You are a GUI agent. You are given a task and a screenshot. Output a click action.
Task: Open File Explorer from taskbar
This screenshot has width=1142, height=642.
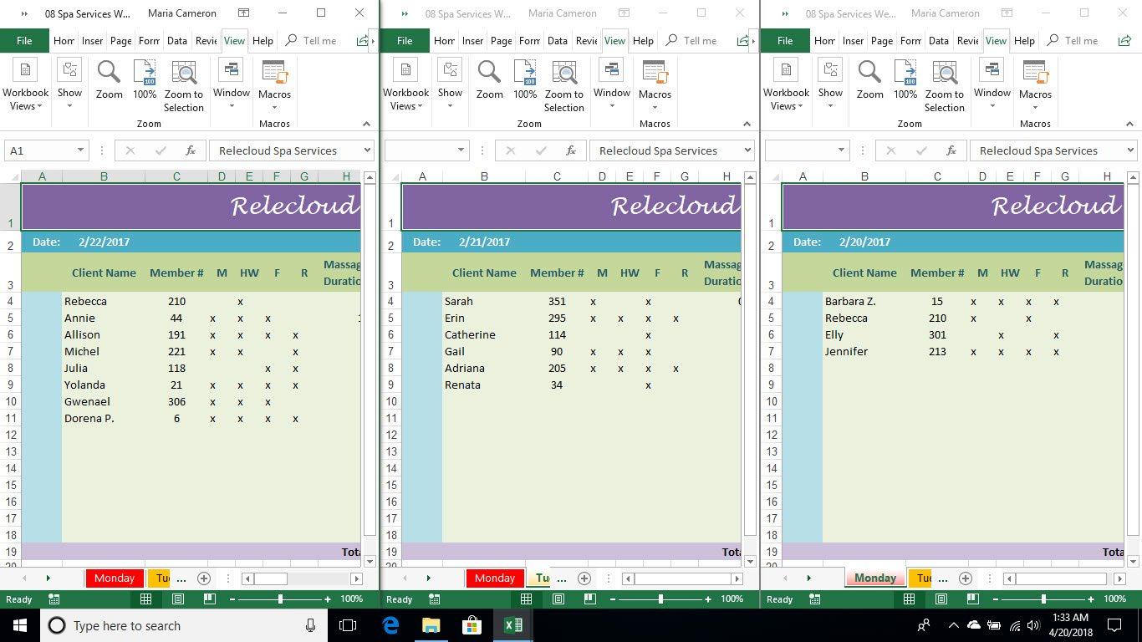pyautogui.click(x=431, y=625)
